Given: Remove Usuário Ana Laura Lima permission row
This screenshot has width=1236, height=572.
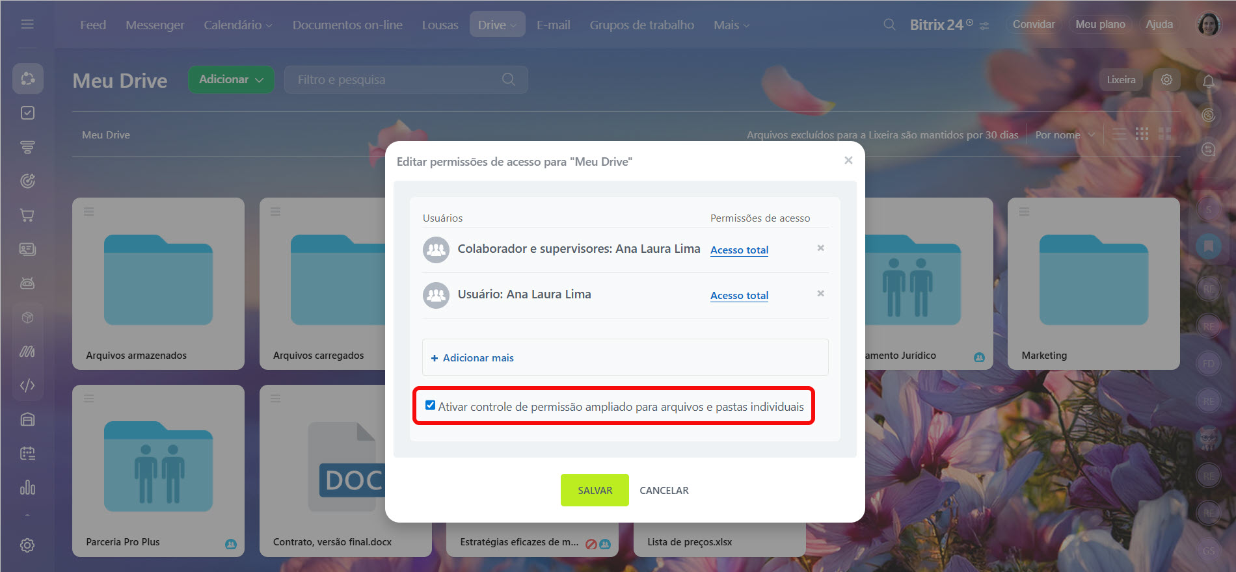Looking at the screenshot, I should pyautogui.click(x=820, y=294).
